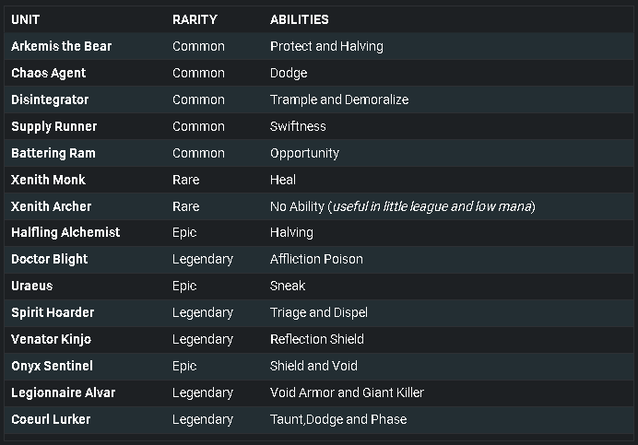Click the Xenith Monk unit name

(49, 180)
